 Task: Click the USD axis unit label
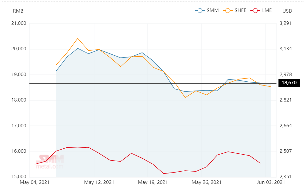[x=287, y=11]
